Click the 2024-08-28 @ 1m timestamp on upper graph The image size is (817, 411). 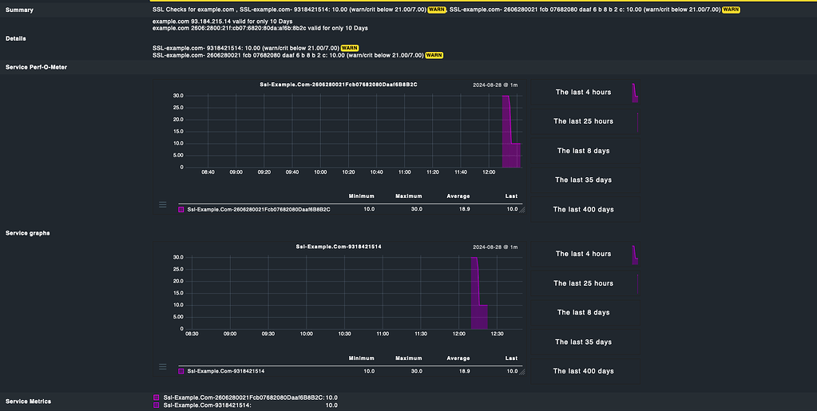(495, 85)
